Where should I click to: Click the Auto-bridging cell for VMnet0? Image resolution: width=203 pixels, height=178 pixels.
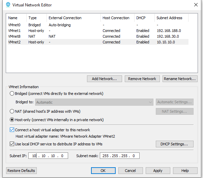click(60, 25)
